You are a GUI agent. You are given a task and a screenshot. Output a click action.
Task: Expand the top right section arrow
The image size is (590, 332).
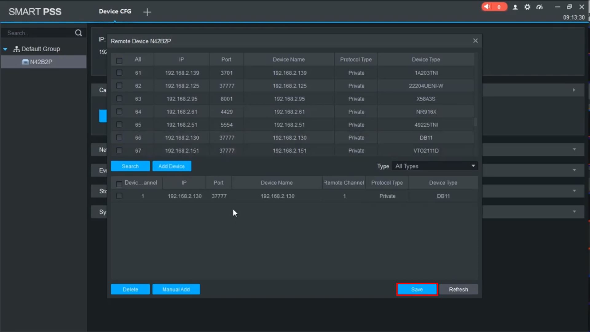tap(574, 90)
